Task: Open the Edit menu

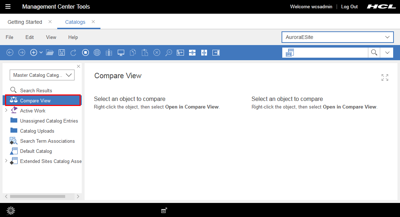Action: tap(30, 37)
